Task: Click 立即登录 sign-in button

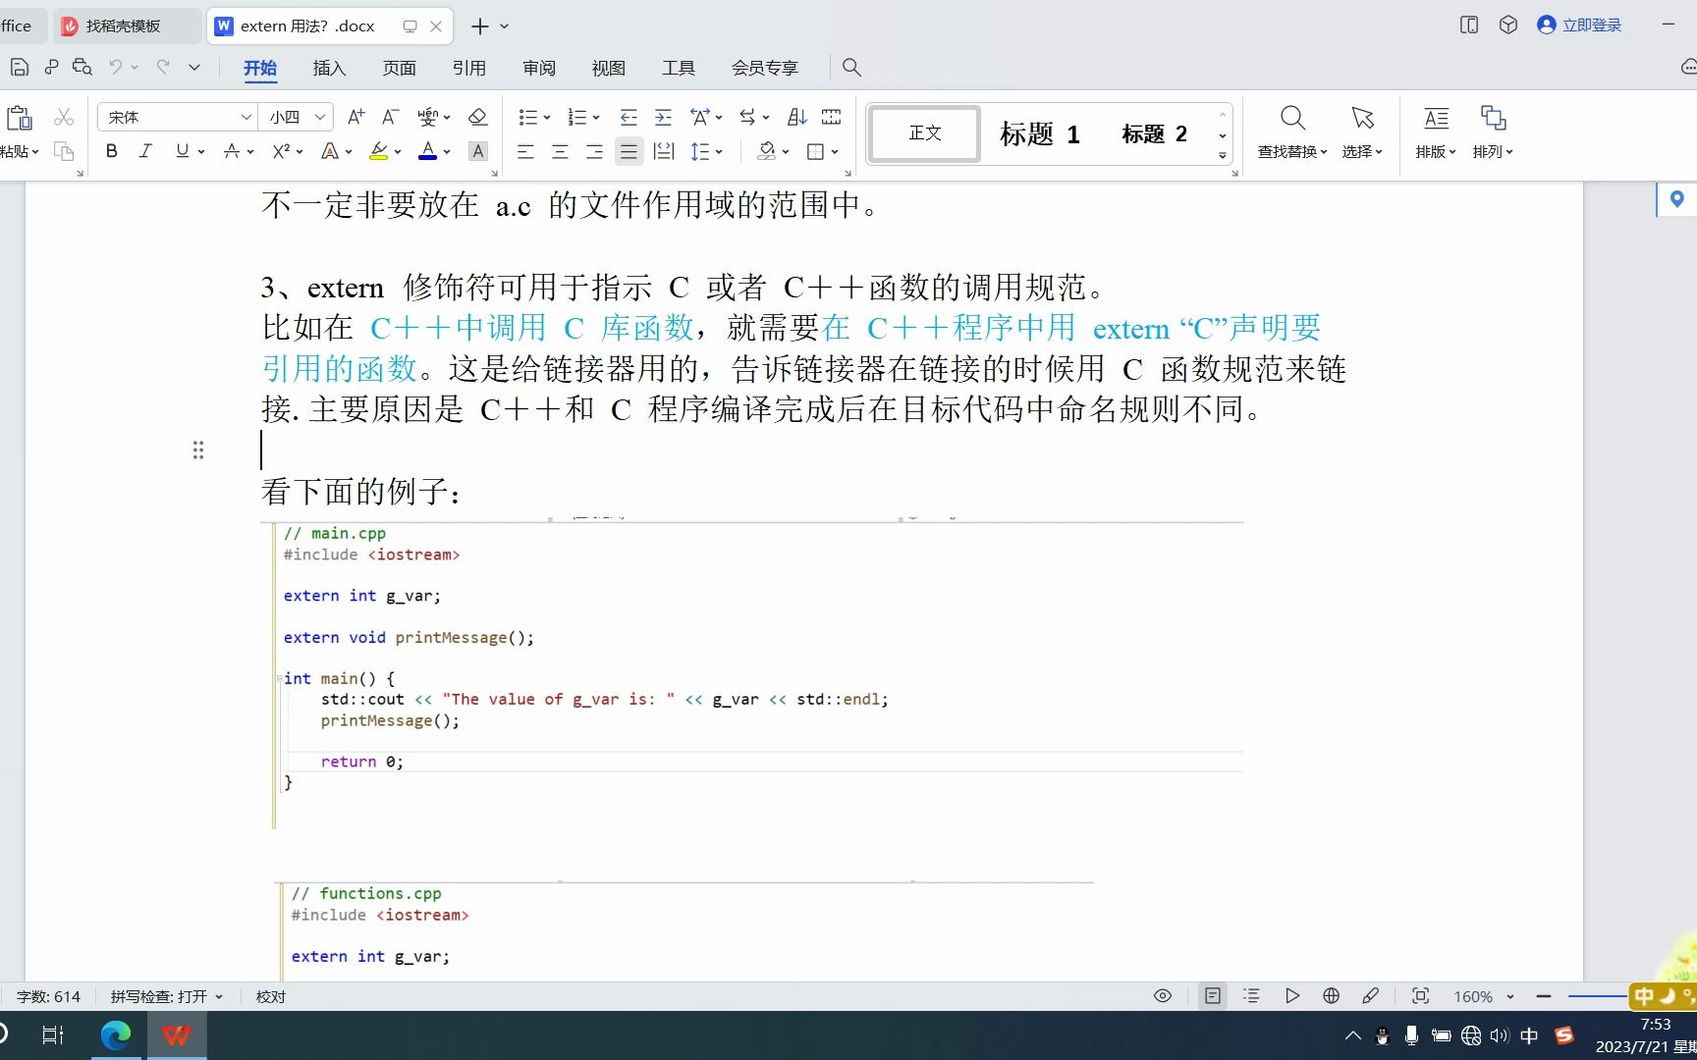Action: 1580,26
